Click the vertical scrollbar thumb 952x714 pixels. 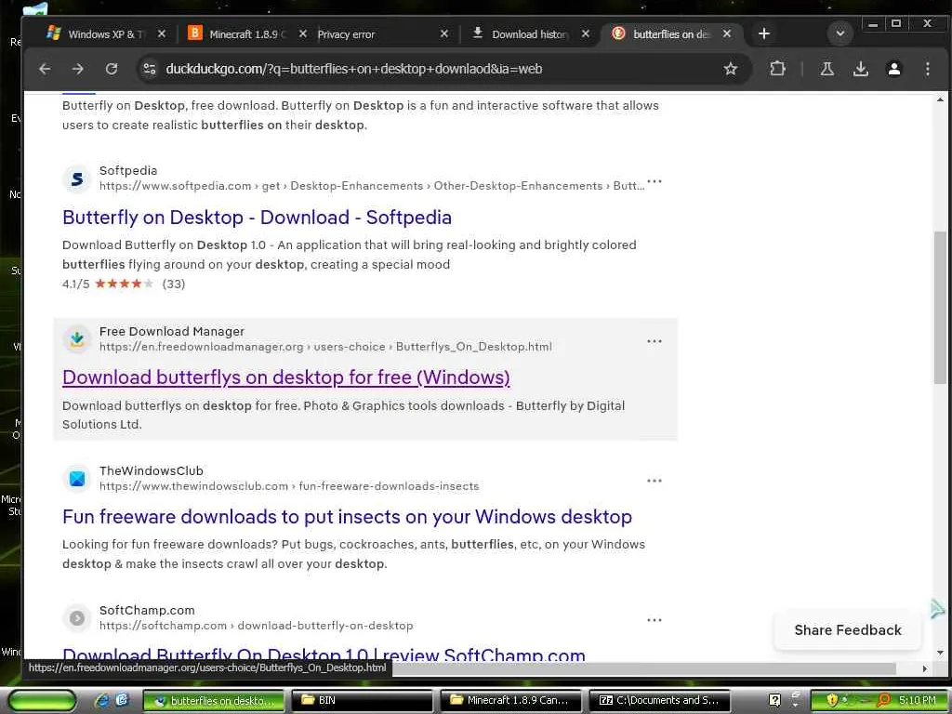tap(940, 307)
